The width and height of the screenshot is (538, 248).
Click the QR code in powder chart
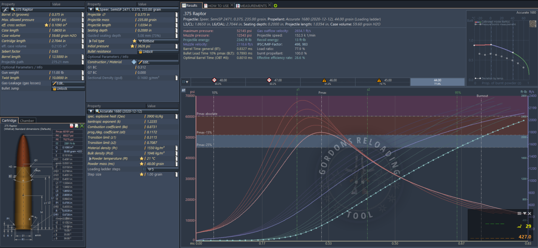533,24
